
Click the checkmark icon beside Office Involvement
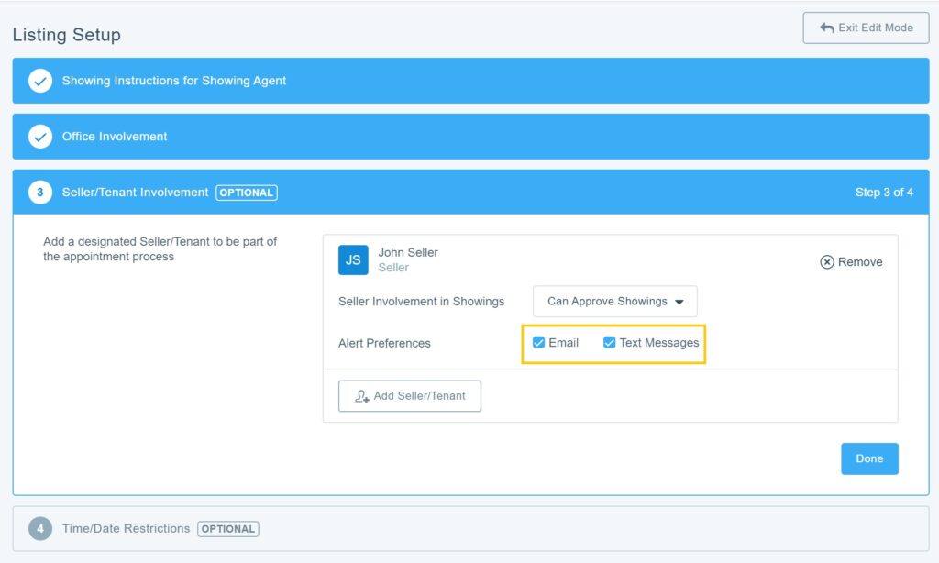pyautogui.click(x=39, y=137)
